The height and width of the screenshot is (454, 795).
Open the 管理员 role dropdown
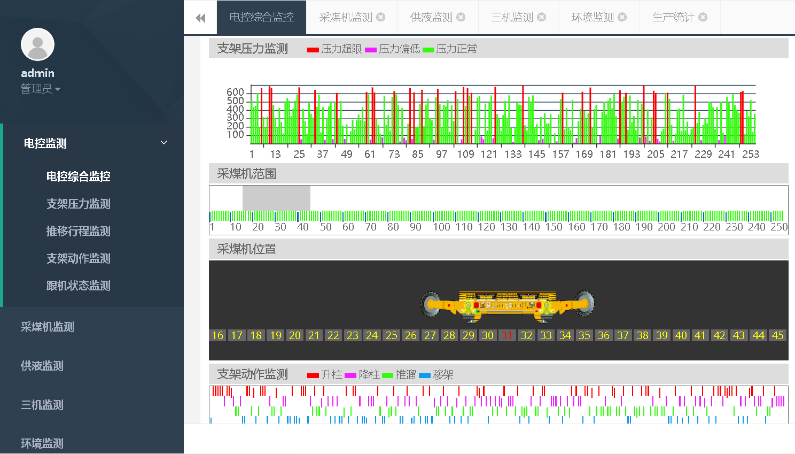tap(41, 89)
